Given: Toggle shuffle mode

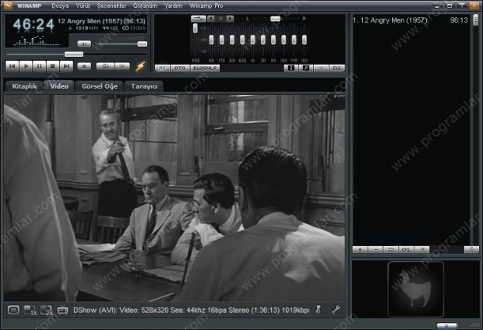Looking at the screenshot, I should pos(105,66).
